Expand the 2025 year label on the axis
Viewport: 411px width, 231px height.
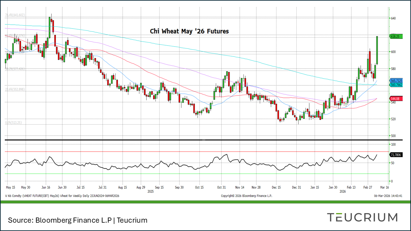click(150, 191)
